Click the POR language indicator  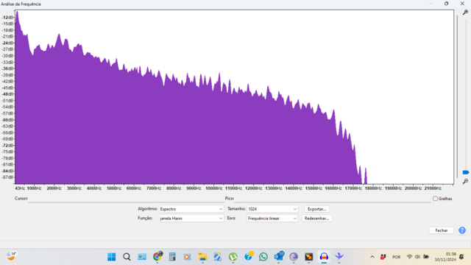pyautogui.click(x=396, y=257)
